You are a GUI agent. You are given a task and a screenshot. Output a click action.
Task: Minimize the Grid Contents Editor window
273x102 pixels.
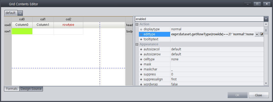(x=248, y=4)
